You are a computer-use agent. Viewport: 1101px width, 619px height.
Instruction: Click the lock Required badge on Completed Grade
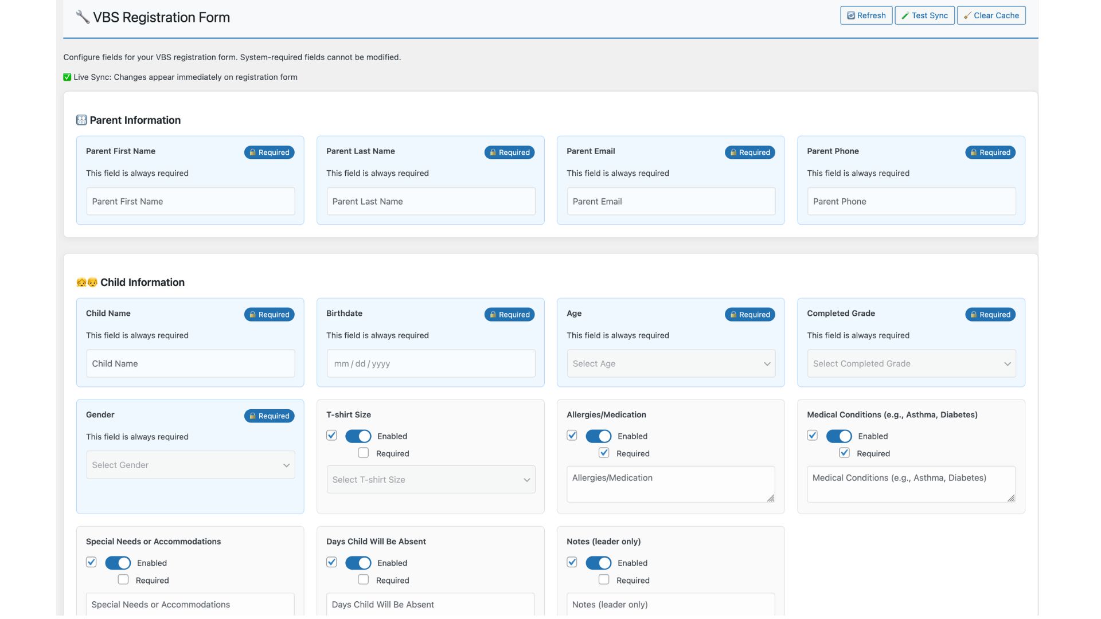point(990,315)
